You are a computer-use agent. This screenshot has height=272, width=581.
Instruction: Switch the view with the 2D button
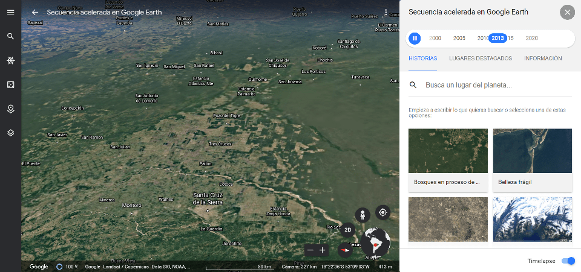click(x=347, y=230)
